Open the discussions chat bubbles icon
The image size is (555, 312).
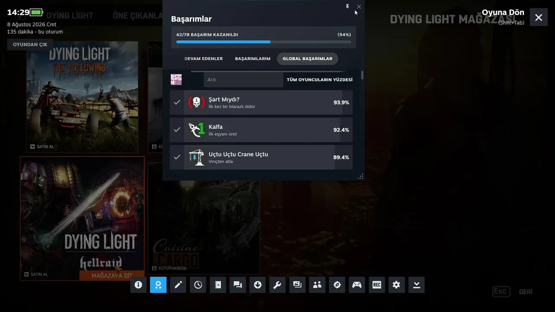tap(238, 285)
